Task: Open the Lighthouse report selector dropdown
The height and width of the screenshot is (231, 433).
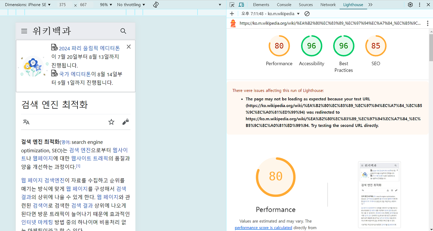Action: coord(271,14)
